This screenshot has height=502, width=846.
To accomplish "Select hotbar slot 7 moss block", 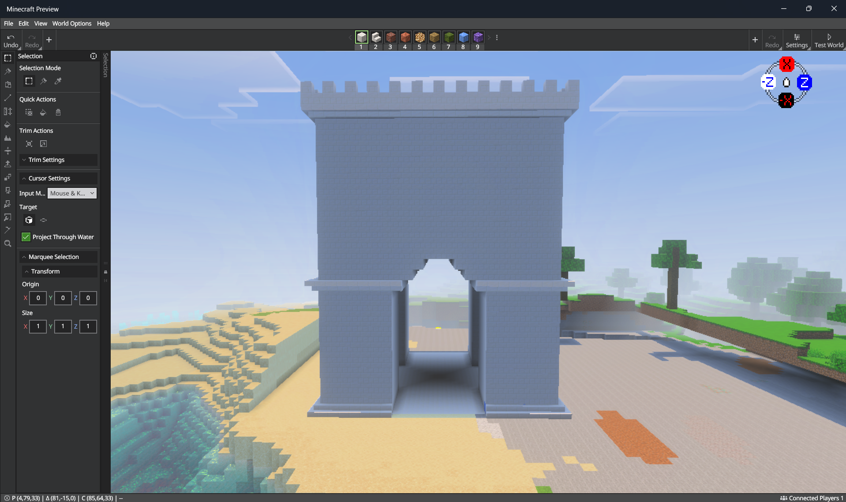I will tap(449, 37).
